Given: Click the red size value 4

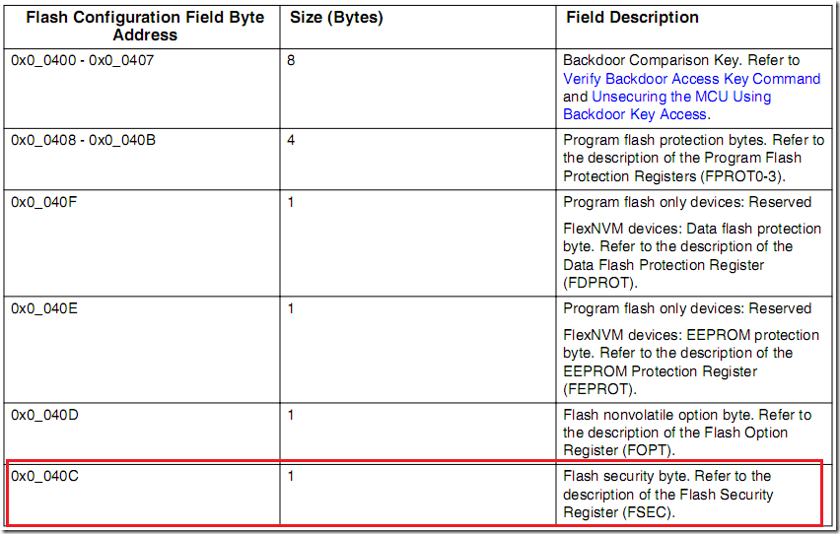Looking at the screenshot, I should 291,140.
